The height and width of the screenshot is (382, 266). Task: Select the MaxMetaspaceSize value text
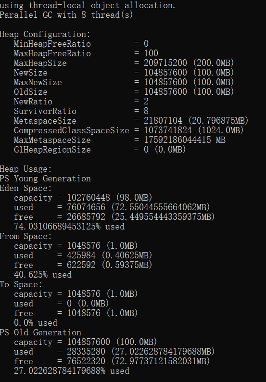(x=185, y=140)
